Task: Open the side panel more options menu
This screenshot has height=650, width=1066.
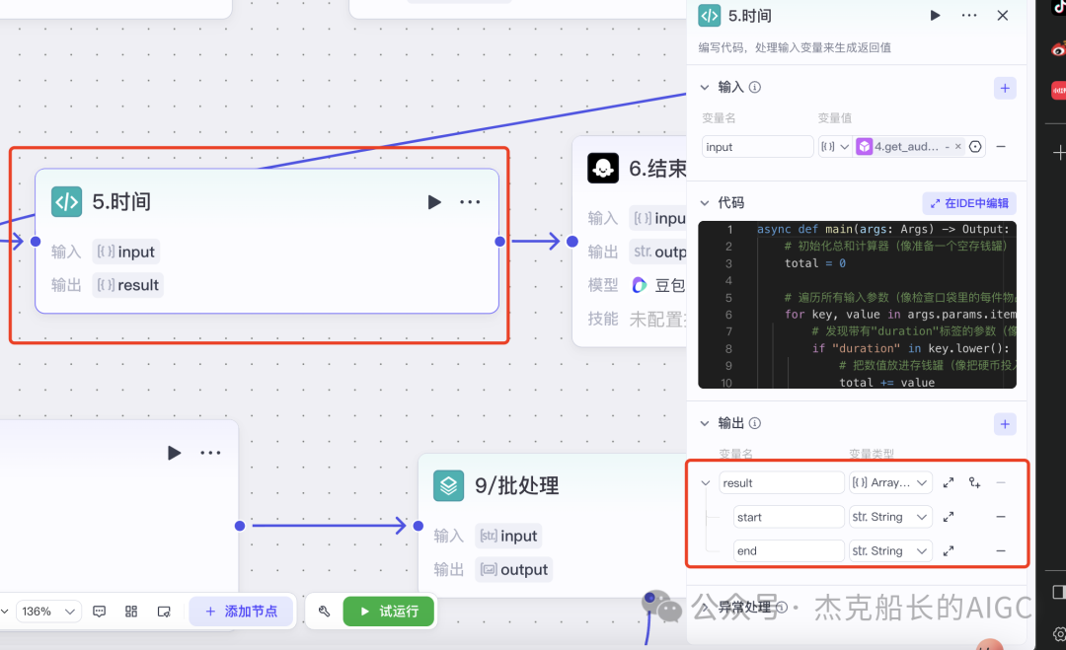Action: (x=969, y=16)
